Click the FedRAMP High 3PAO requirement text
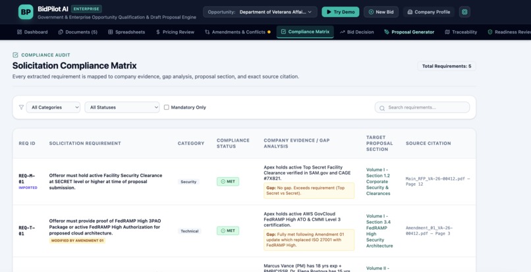The height and width of the screenshot is (272, 531). point(105,227)
